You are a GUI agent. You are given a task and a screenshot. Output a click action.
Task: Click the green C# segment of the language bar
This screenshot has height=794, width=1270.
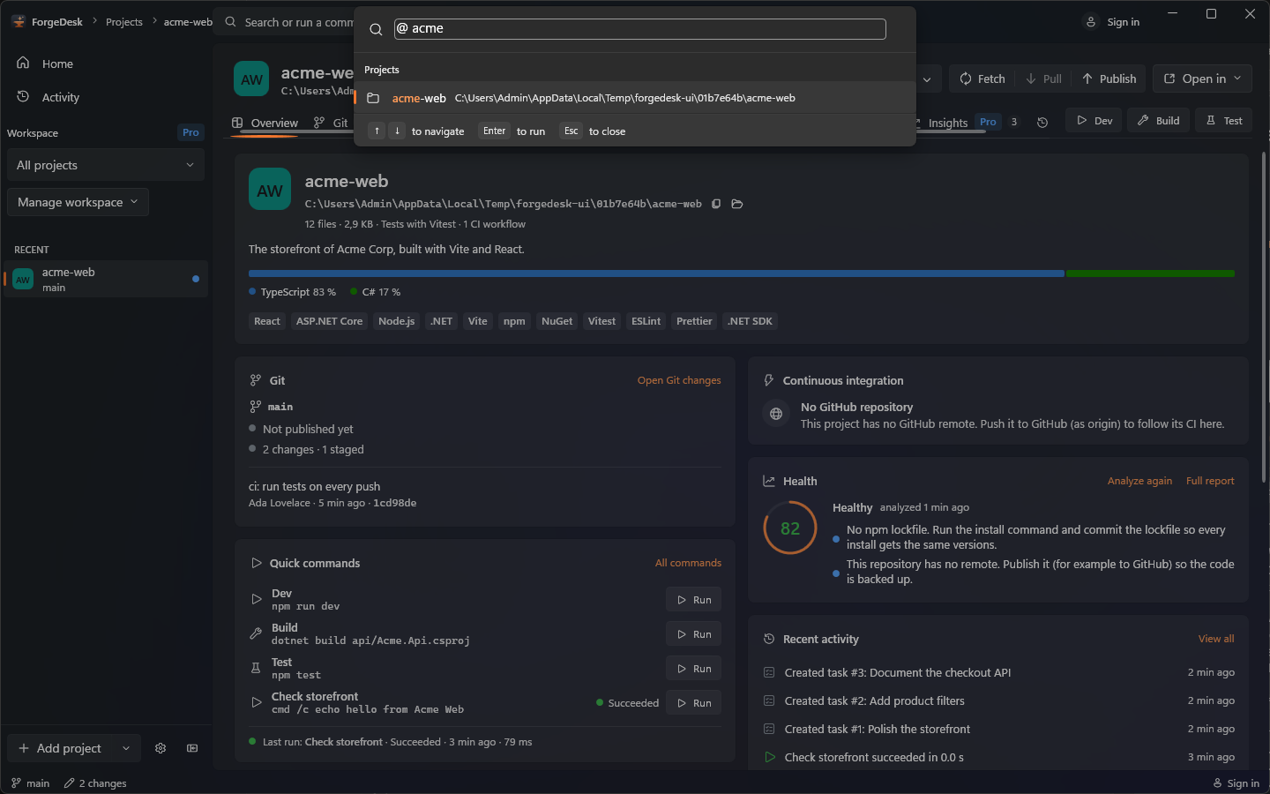[x=1150, y=273]
